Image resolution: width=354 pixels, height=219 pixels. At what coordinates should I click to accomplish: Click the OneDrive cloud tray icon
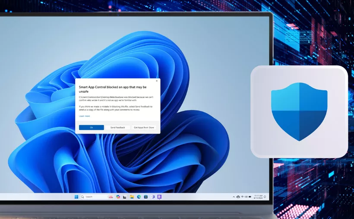point(238,197)
